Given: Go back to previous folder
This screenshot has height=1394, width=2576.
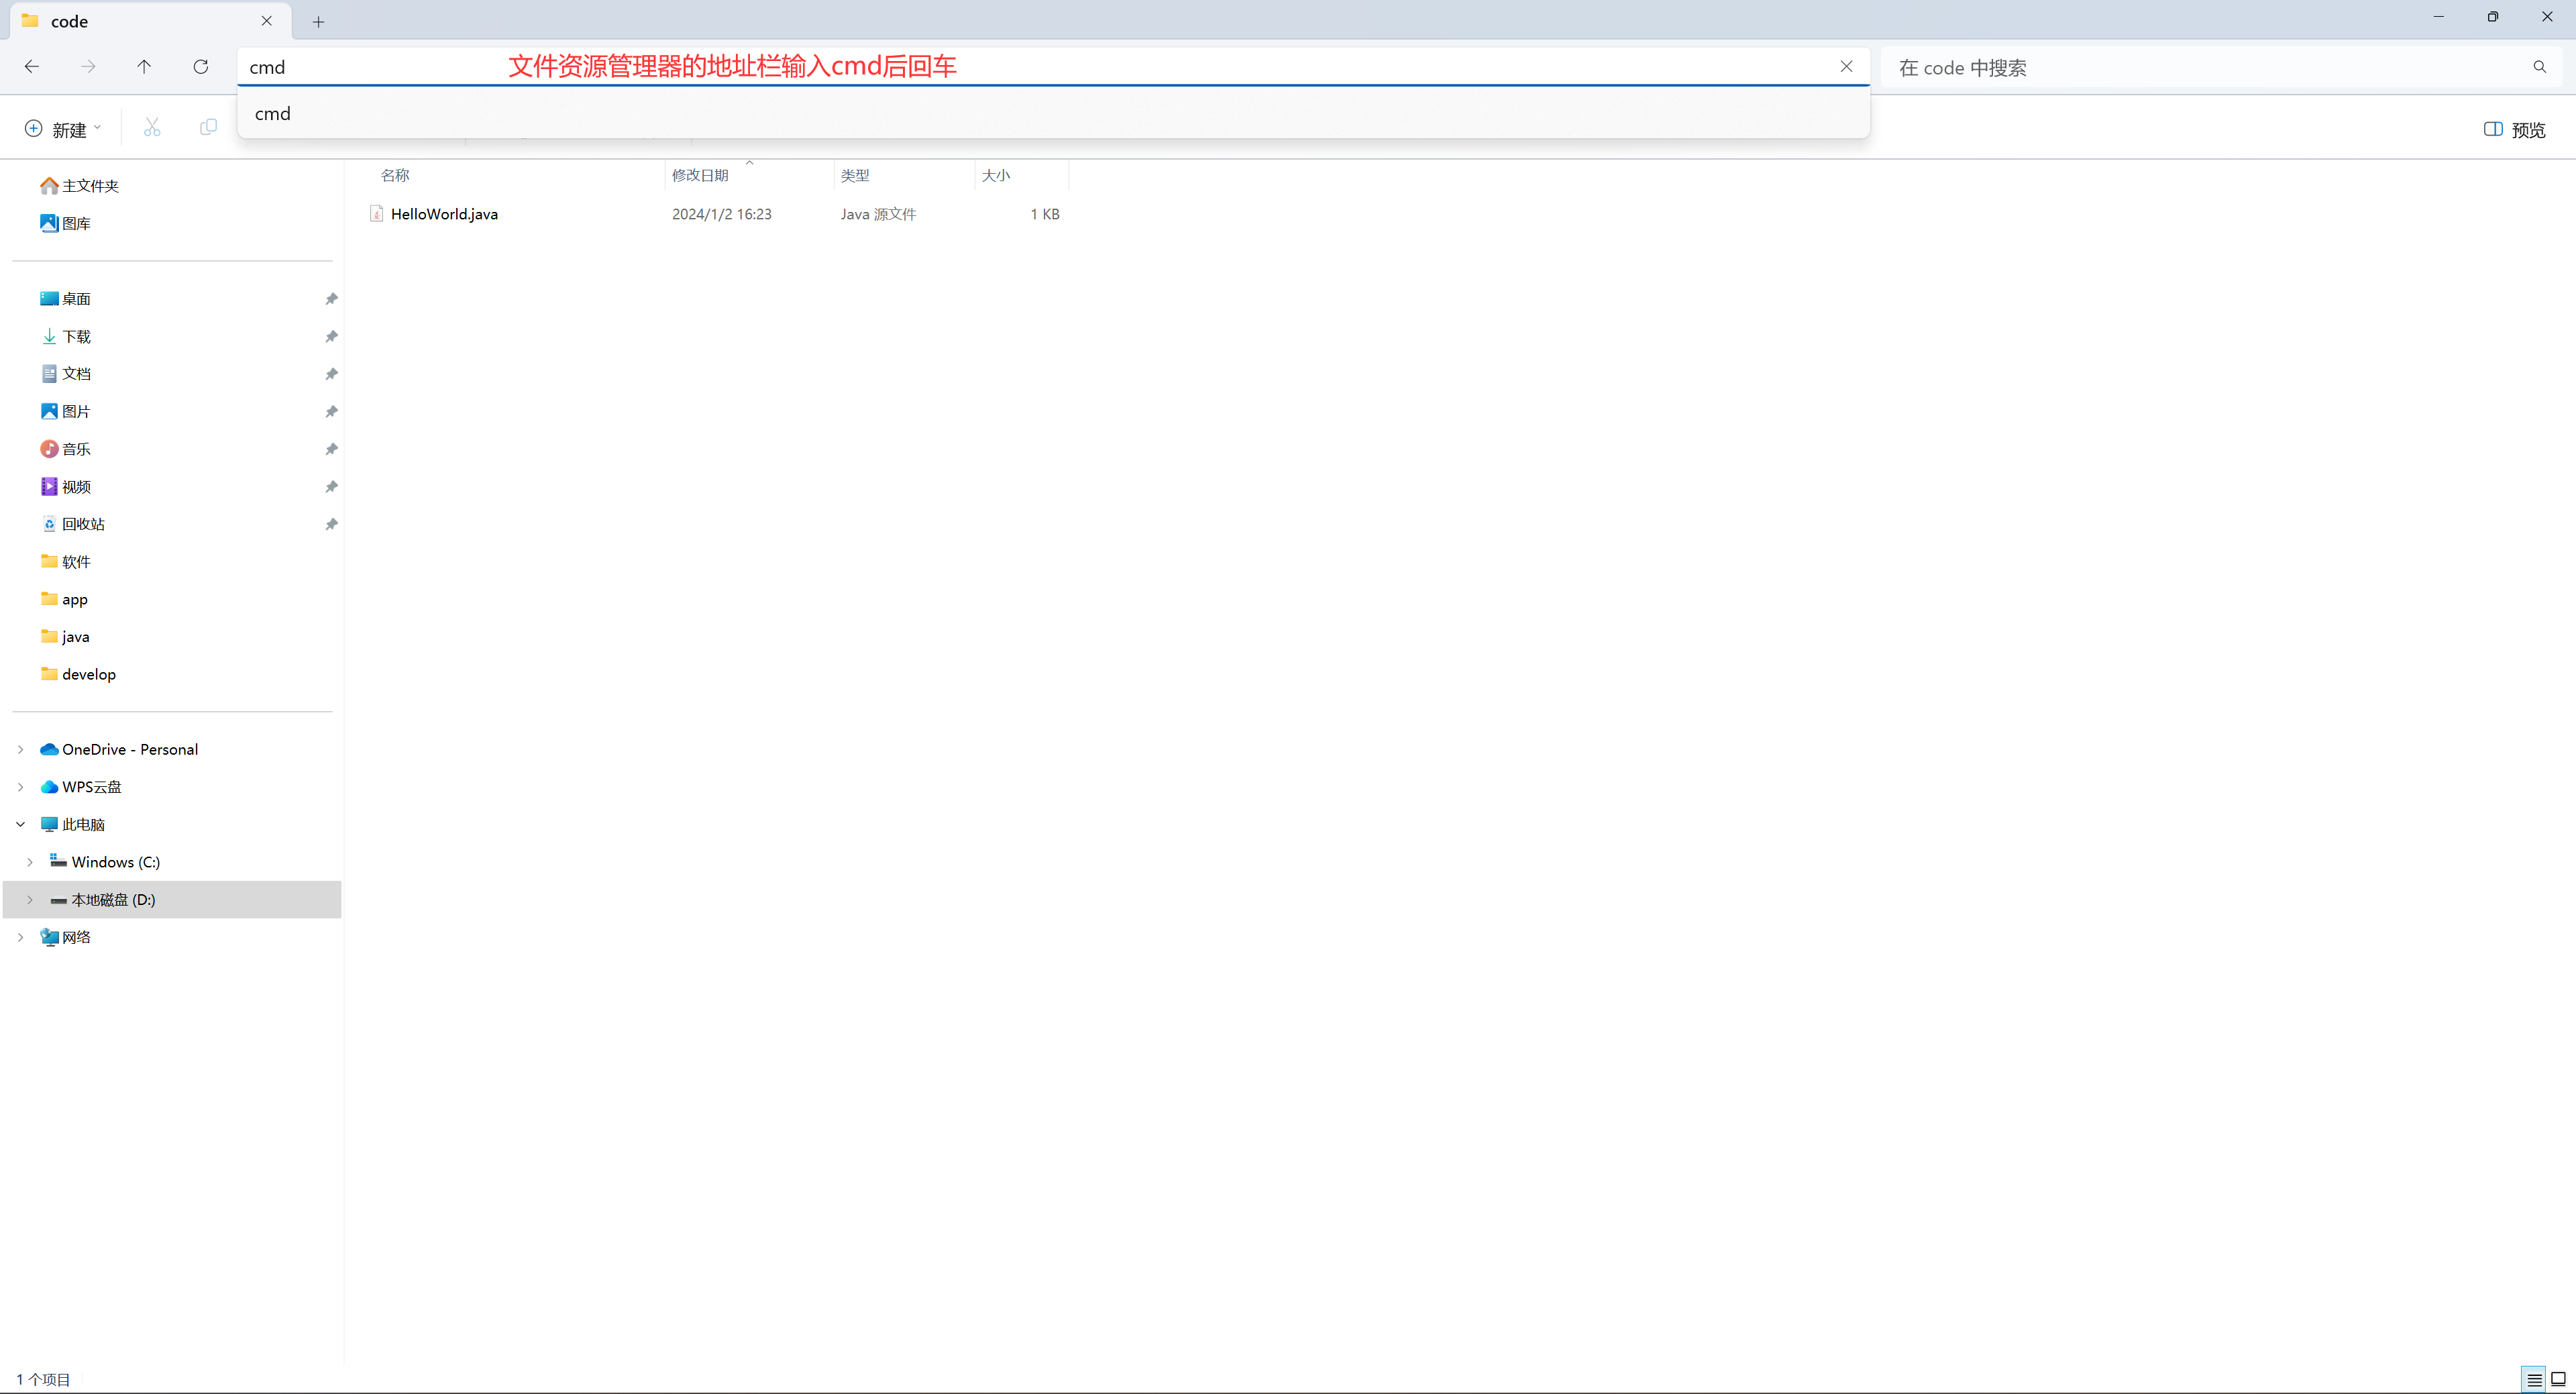Looking at the screenshot, I should [x=32, y=67].
